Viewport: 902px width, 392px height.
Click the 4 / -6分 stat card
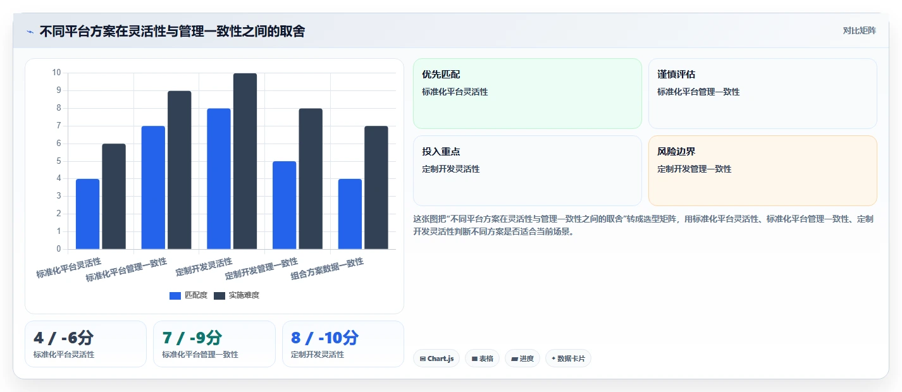(x=85, y=344)
